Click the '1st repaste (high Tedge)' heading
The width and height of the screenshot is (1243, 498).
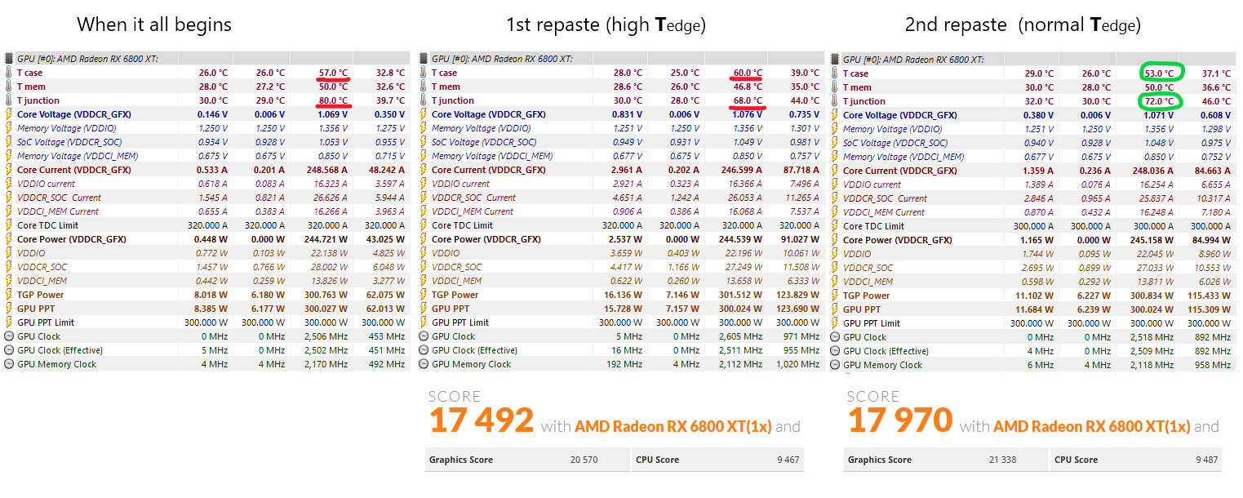606,25
